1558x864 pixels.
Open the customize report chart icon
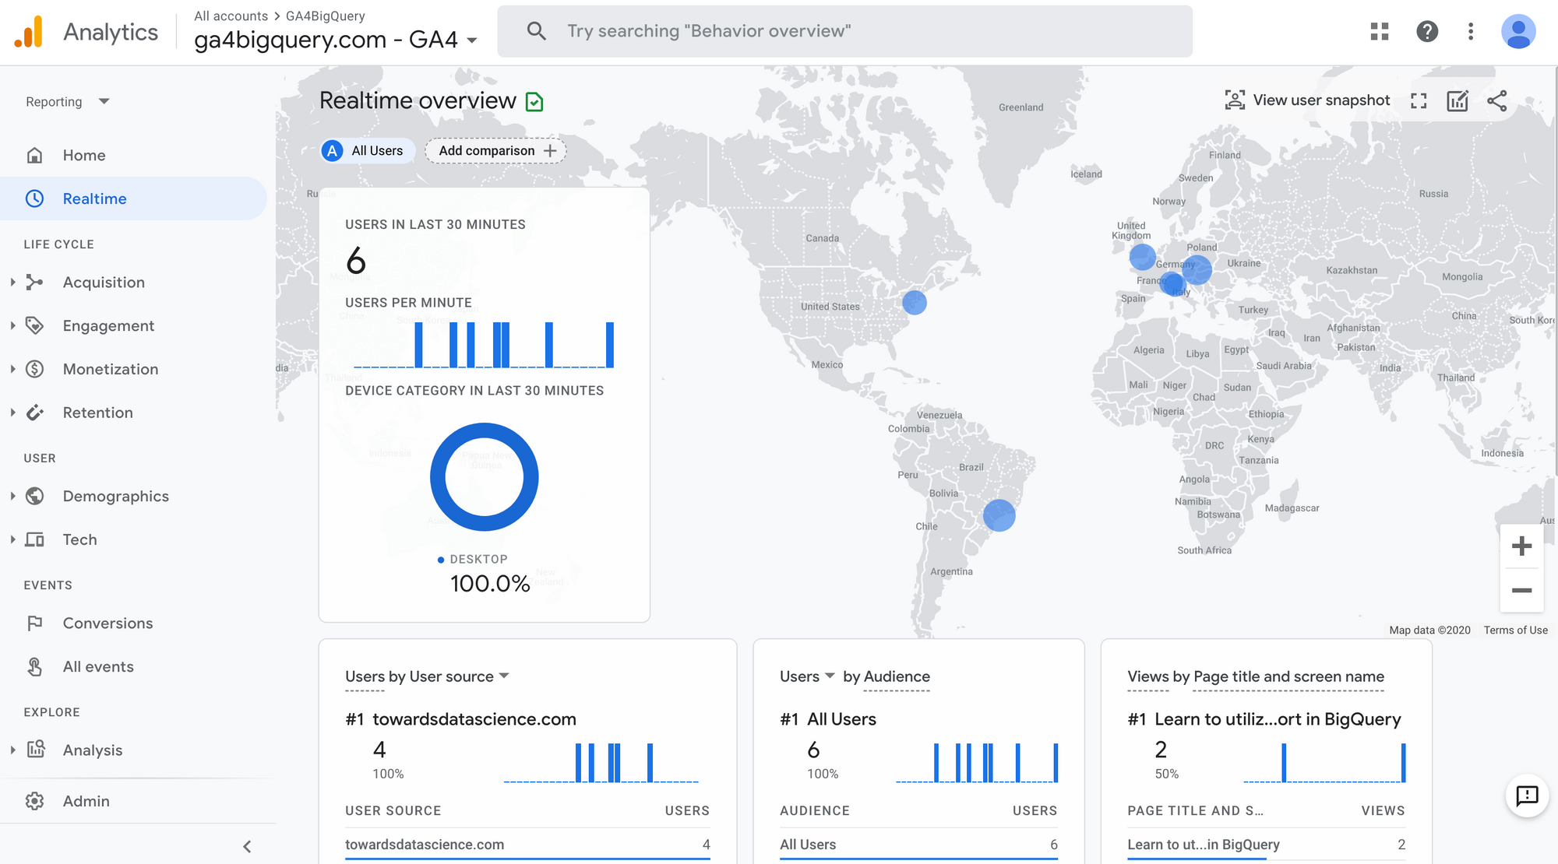click(1457, 100)
